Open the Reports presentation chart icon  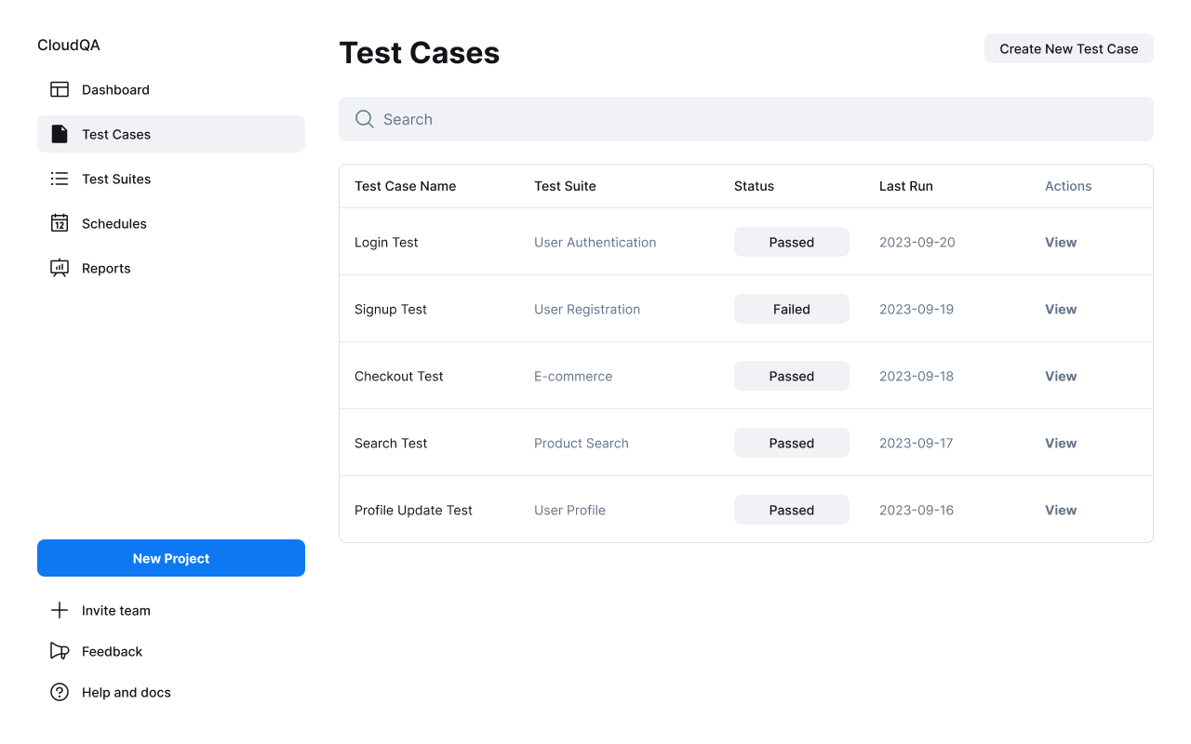click(60, 268)
